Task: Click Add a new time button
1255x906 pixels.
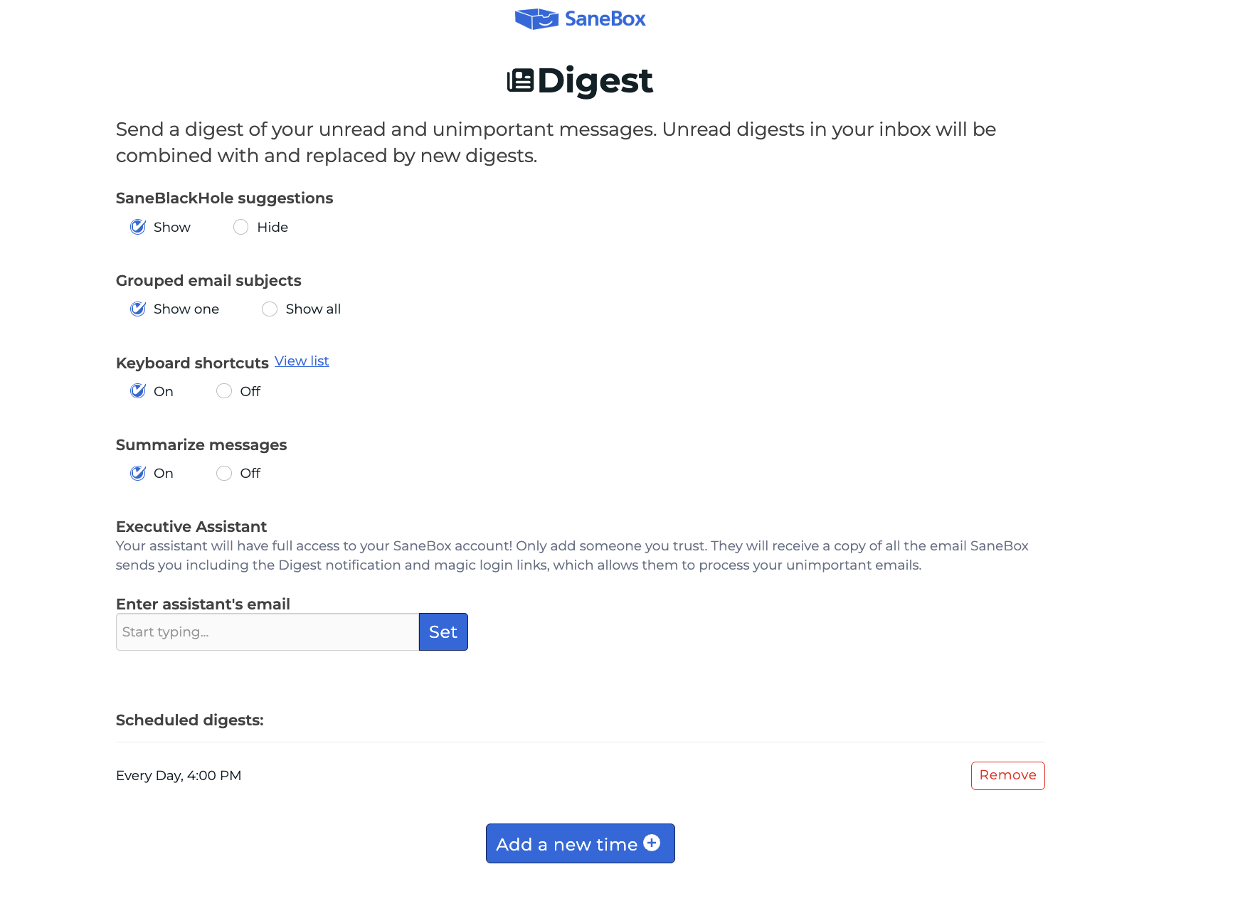Action: click(581, 843)
